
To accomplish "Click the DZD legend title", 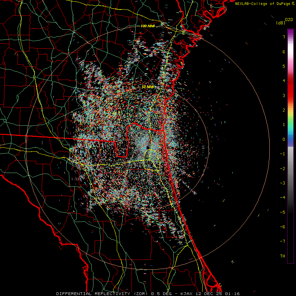I will coord(289,20).
